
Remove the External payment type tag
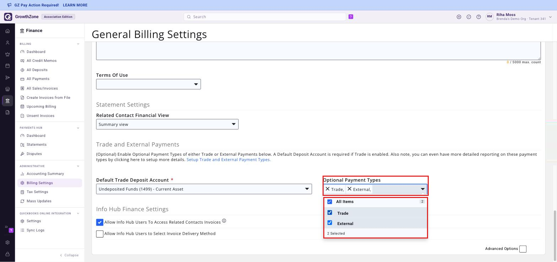click(349, 189)
